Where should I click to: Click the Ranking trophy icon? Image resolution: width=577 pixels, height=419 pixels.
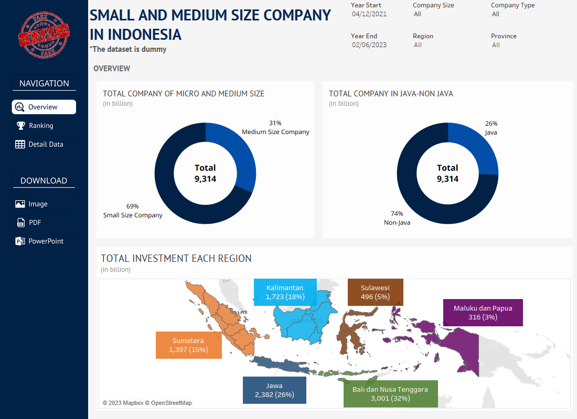pyautogui.click(x=20, y=126)
